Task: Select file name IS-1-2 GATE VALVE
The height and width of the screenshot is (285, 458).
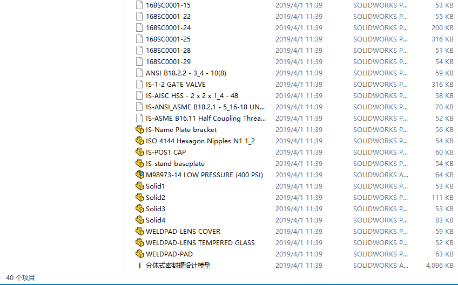Action: tap(176, 85)
